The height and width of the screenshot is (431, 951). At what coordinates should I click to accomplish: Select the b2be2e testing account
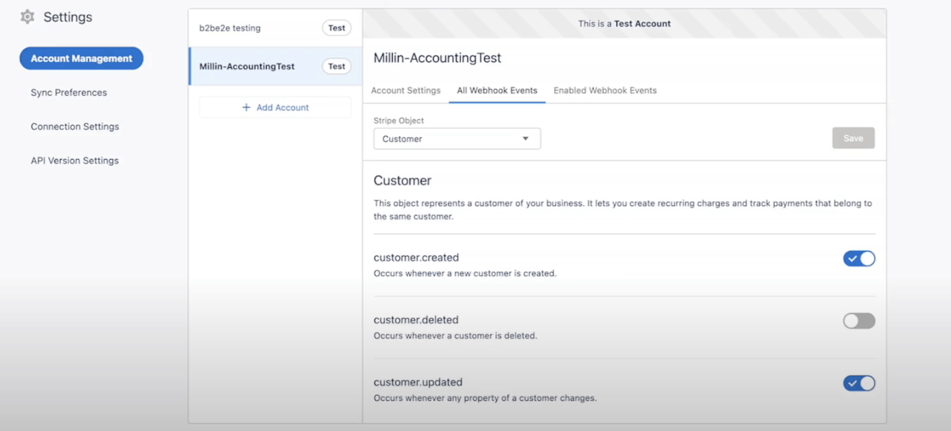tap(230, 28)
